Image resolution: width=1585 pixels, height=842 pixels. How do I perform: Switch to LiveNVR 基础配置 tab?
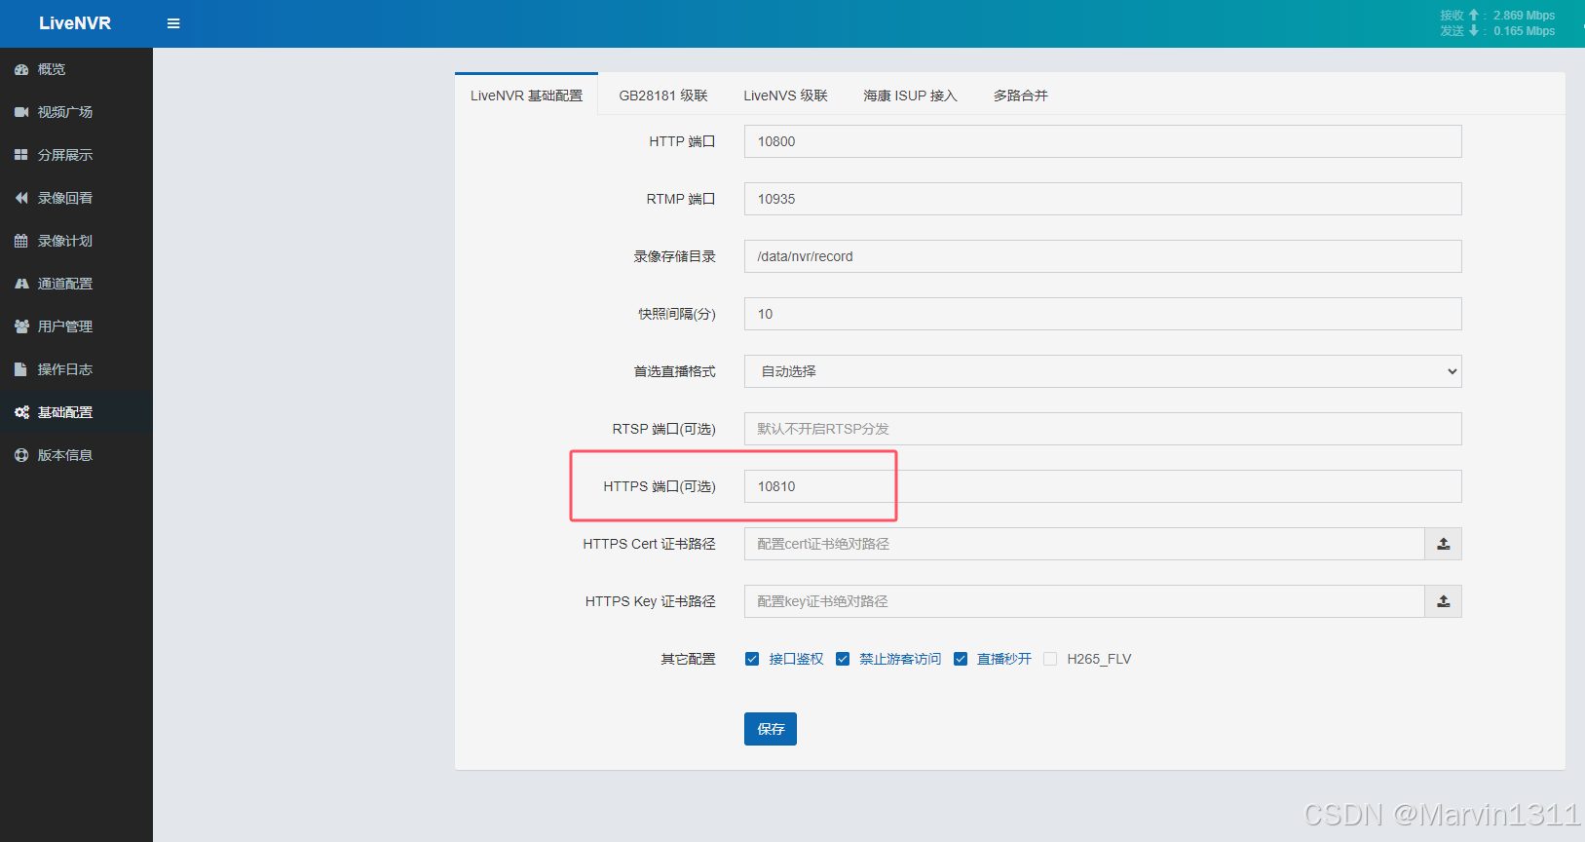point(526,96)
